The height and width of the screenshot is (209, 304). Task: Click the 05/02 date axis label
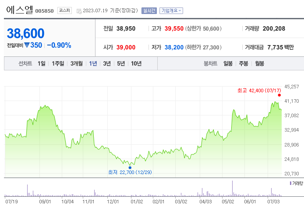[x=228, y=202]
